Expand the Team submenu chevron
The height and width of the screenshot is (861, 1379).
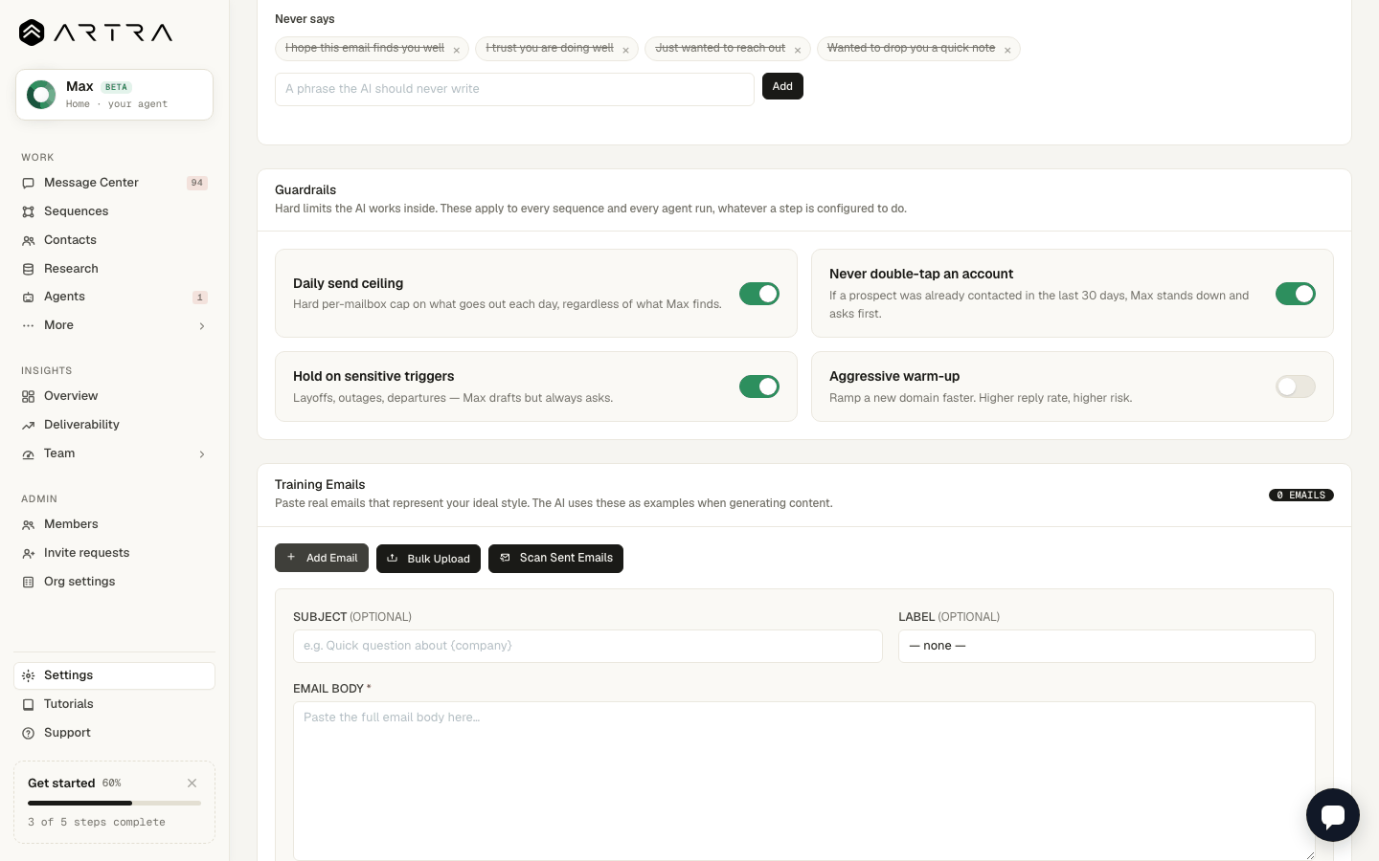click(202, 454)
